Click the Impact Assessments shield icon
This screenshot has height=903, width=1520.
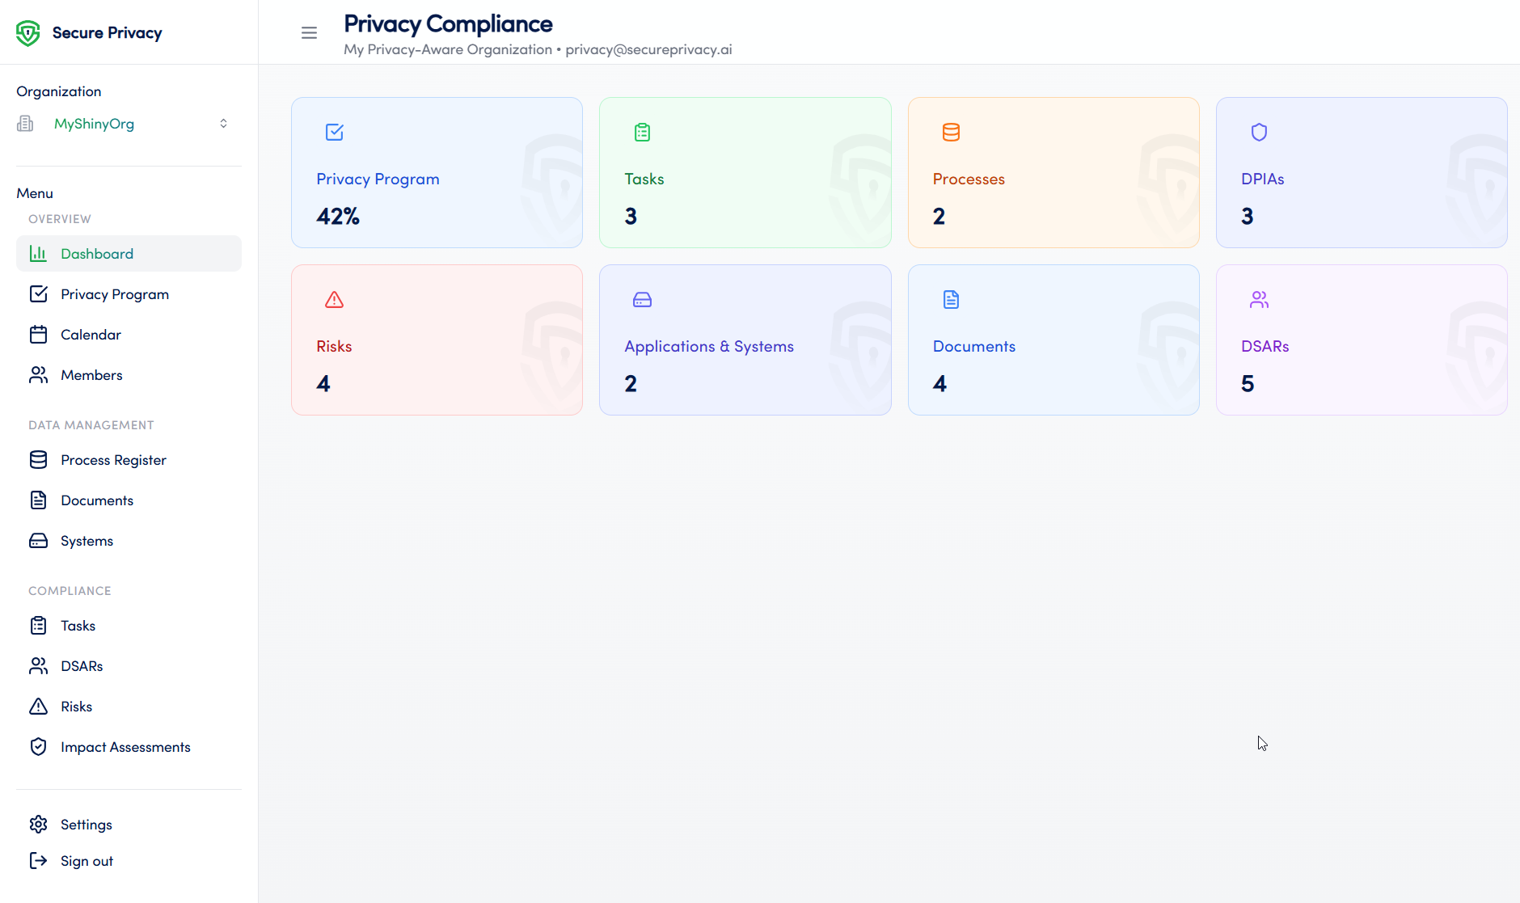[39, 746]
